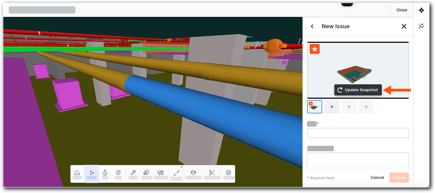Click the crossed X-ray tool icon
This screenshot has height=193, width=435.
[x=212, y=173]
